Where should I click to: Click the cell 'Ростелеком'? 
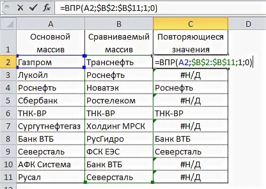click(x=119, y=100)
